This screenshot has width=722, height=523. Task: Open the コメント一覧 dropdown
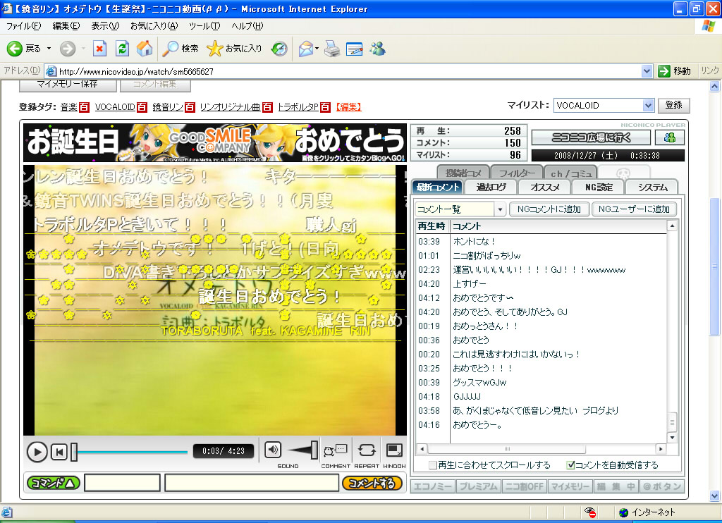coord(500,209)
